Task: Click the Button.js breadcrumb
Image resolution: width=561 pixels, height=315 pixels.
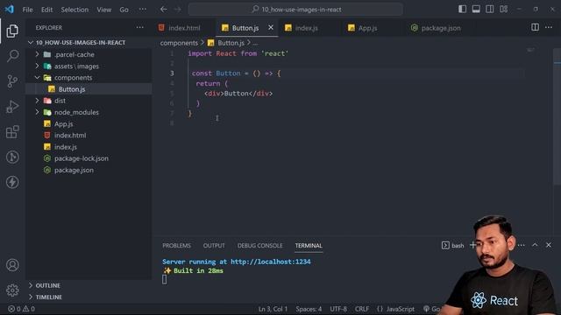Action: click(226, 43)
